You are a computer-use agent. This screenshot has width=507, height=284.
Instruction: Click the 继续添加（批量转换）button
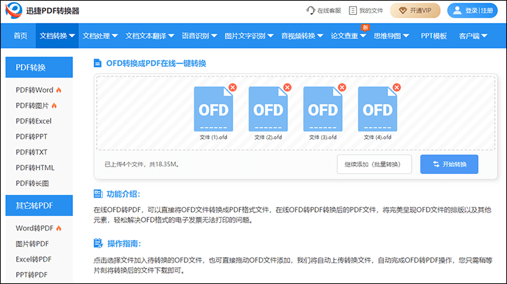375,165
